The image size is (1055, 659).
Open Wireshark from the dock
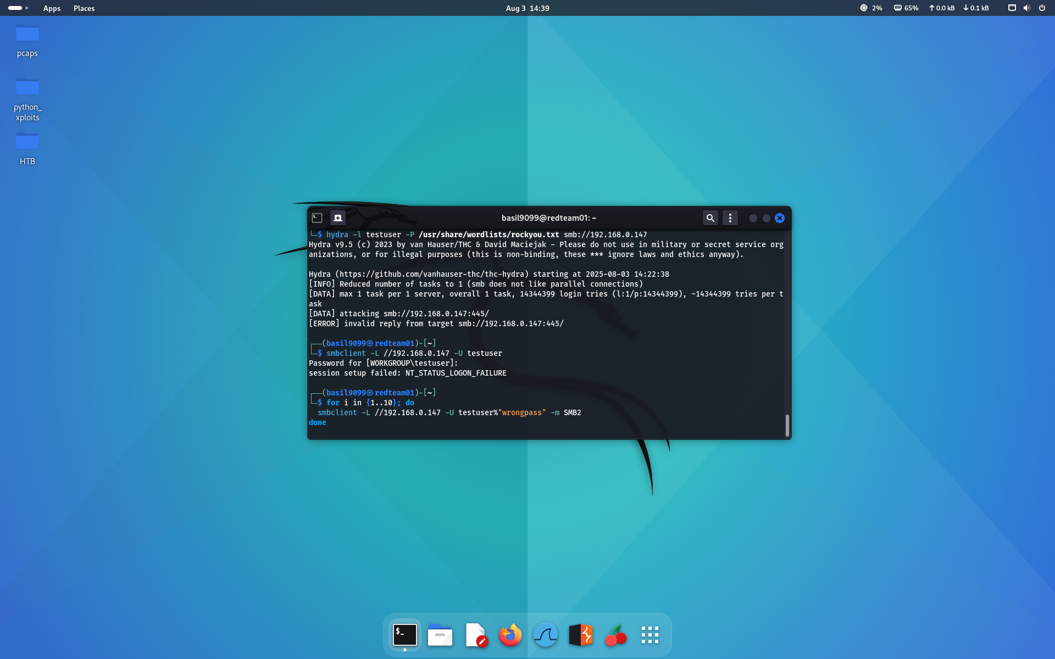tap(545, 635)
